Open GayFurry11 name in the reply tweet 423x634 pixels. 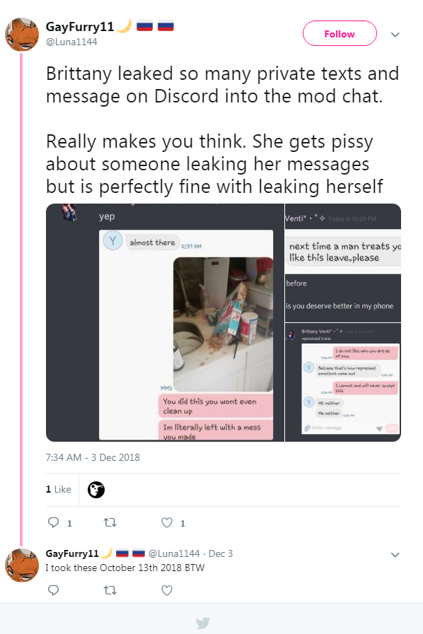click(72, 553)
